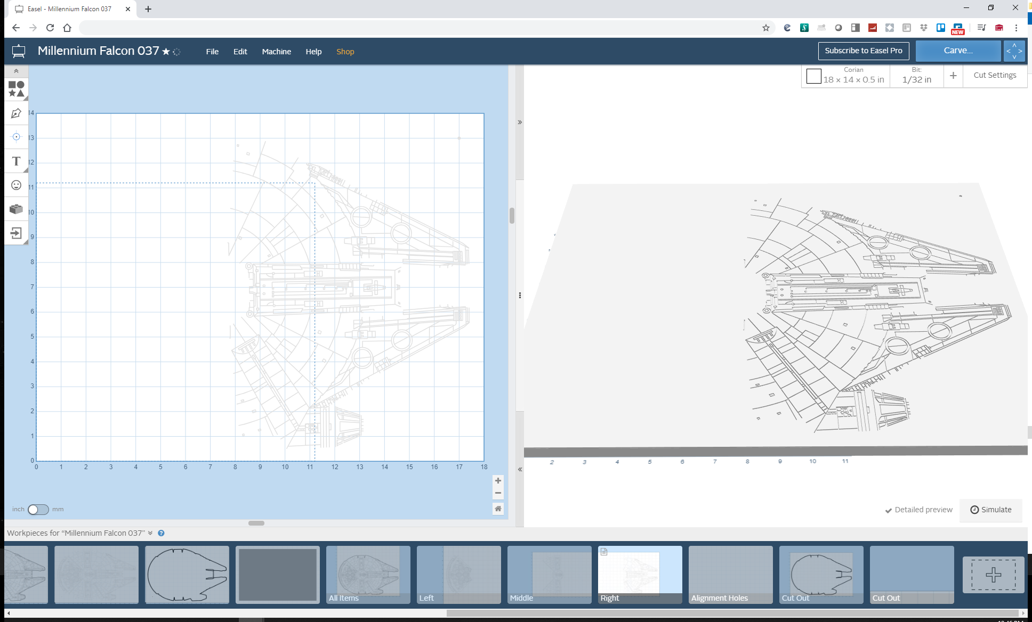1032x622 pixels.
Task: Open Cut Settings panel
Action: (995, 76)
